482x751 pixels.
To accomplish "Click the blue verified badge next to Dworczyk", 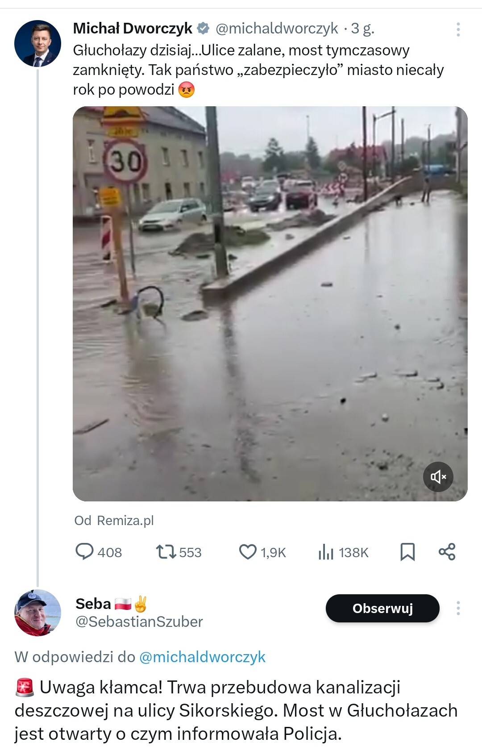I will click(x=204, y=29).
